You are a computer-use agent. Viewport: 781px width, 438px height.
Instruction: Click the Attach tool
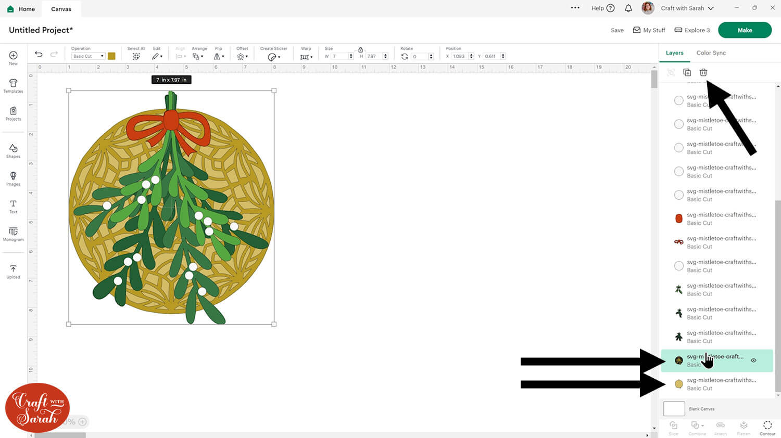721,428
